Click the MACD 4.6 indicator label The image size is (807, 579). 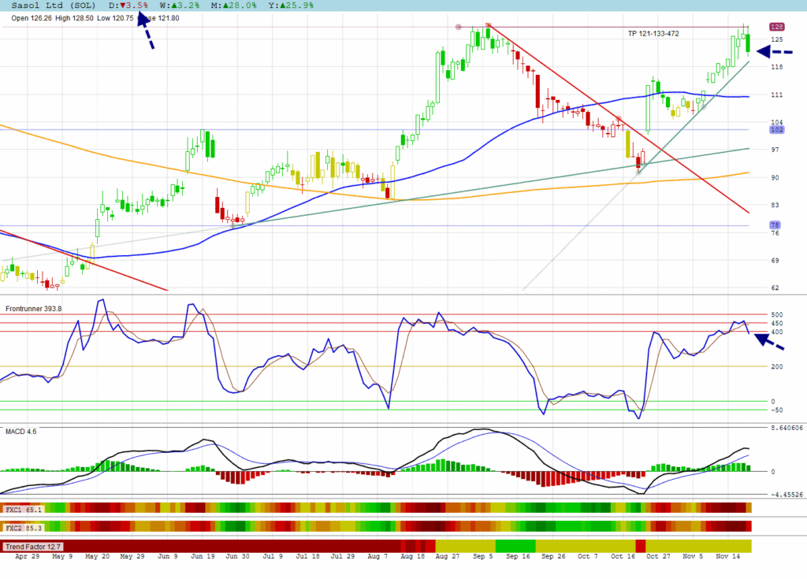point(21,431)
